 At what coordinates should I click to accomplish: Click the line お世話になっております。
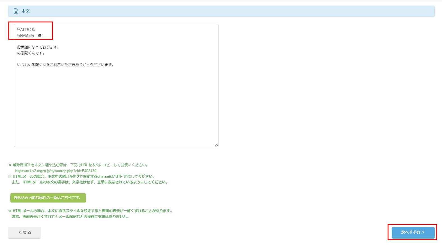coord(38,47)
